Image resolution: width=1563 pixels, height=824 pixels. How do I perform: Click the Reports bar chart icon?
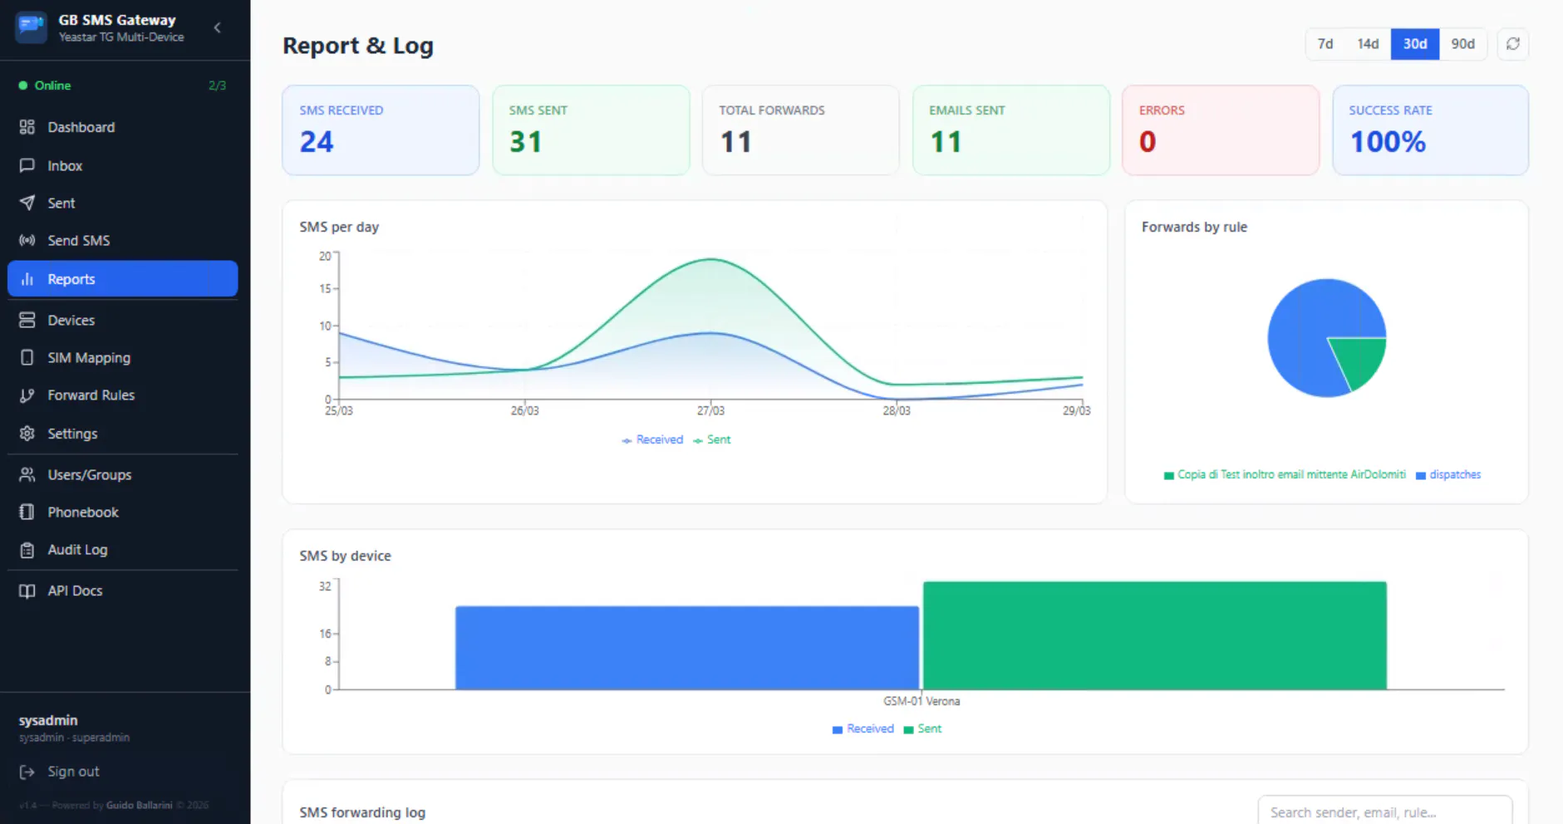click(x=27, y=279)
